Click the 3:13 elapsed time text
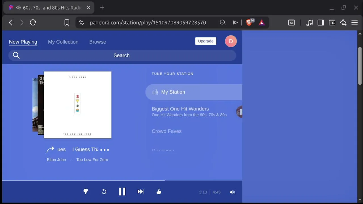Image resolution: width=363 pixels, height=204 pixels. 203,192
